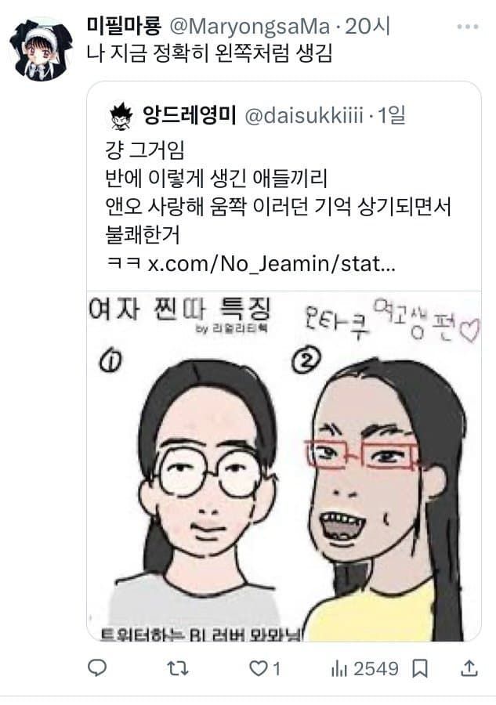Like the tweet with heart icon
The image size is (496, 705).
click(259, 669)
